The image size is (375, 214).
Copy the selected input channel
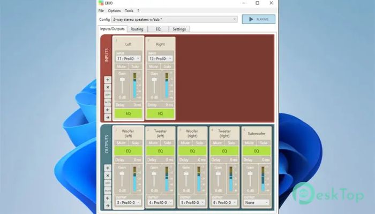click(x=108, y=95)
